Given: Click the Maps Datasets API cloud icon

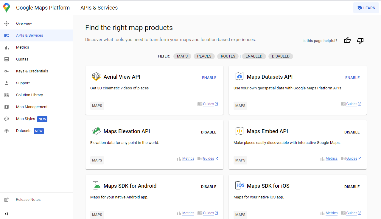Looking at the screenshot, I should (240, 77).
